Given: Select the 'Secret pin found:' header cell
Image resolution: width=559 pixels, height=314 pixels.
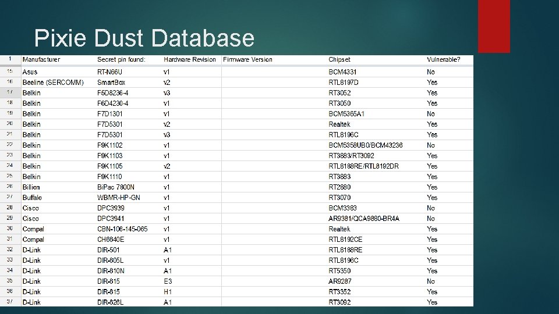Looking at the screenshot, I should pyautogui.click(x=121, y=59).
